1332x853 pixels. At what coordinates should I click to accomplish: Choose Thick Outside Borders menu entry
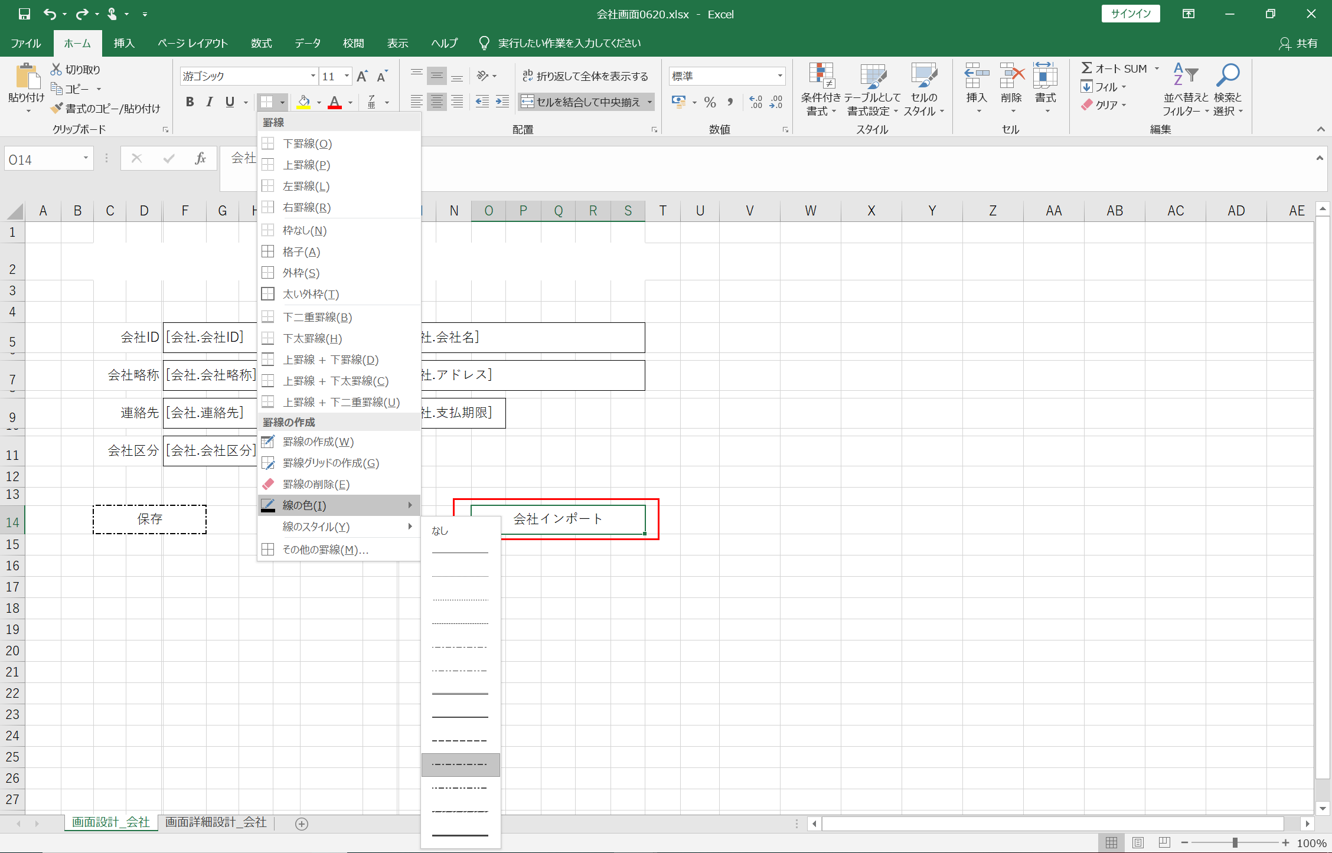[311, 294]
